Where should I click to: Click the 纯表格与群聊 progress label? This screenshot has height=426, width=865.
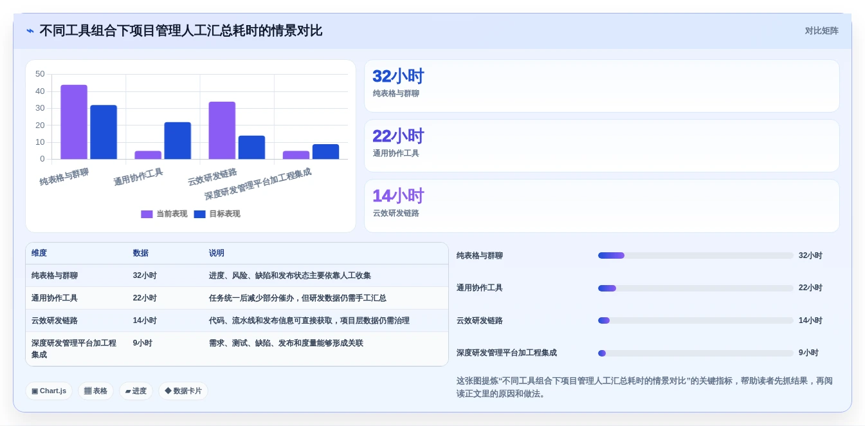pos(480,255)
